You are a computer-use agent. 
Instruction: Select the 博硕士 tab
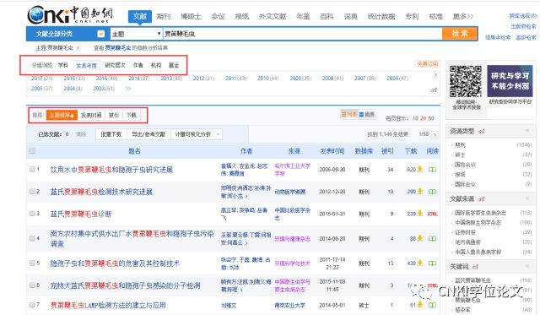click(191, 16)
